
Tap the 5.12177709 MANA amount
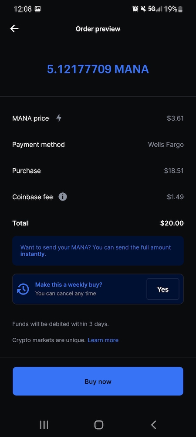click(98, 69)
